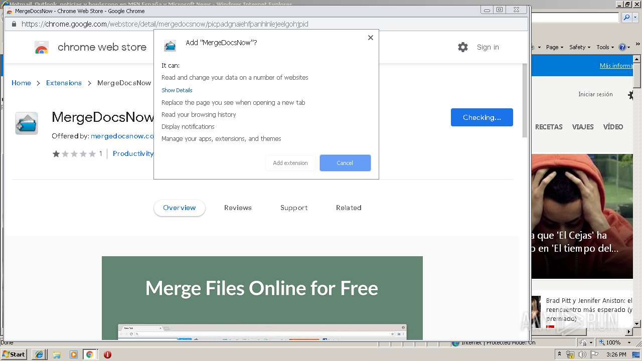Close the Add MergeDocsNow dialog with X

click(371, 38)
